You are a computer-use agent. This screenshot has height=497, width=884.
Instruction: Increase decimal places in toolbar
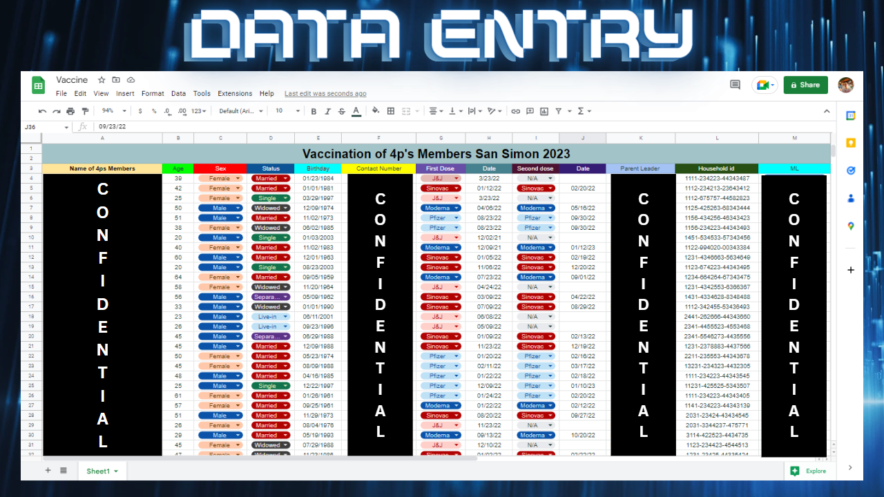182,111
